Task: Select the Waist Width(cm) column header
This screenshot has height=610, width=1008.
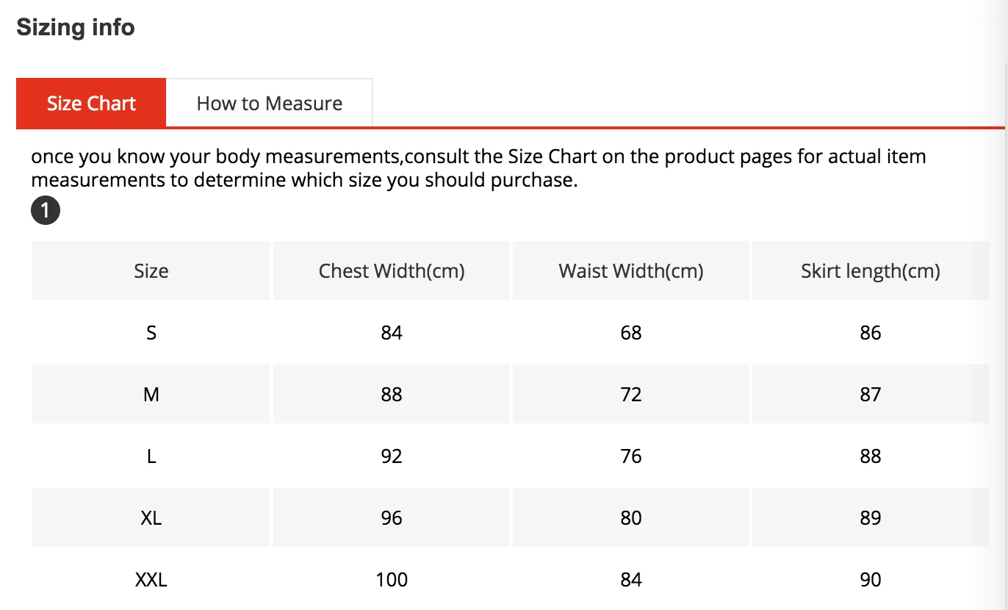Action: [631, 270]
